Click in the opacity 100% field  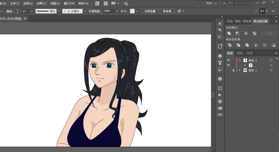(x=109, y=11)
